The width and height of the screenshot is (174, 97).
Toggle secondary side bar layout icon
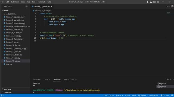click(154, 2)
